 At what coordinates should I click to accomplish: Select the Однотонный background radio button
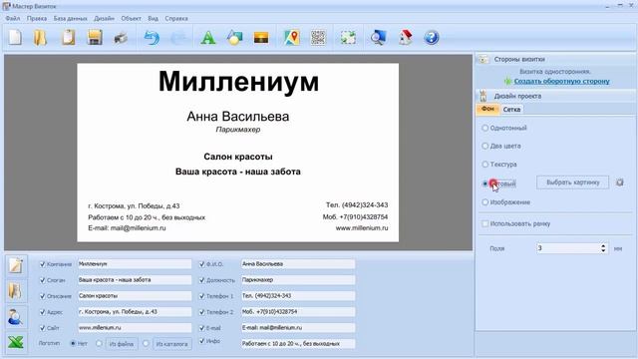[x=485, y=128]
